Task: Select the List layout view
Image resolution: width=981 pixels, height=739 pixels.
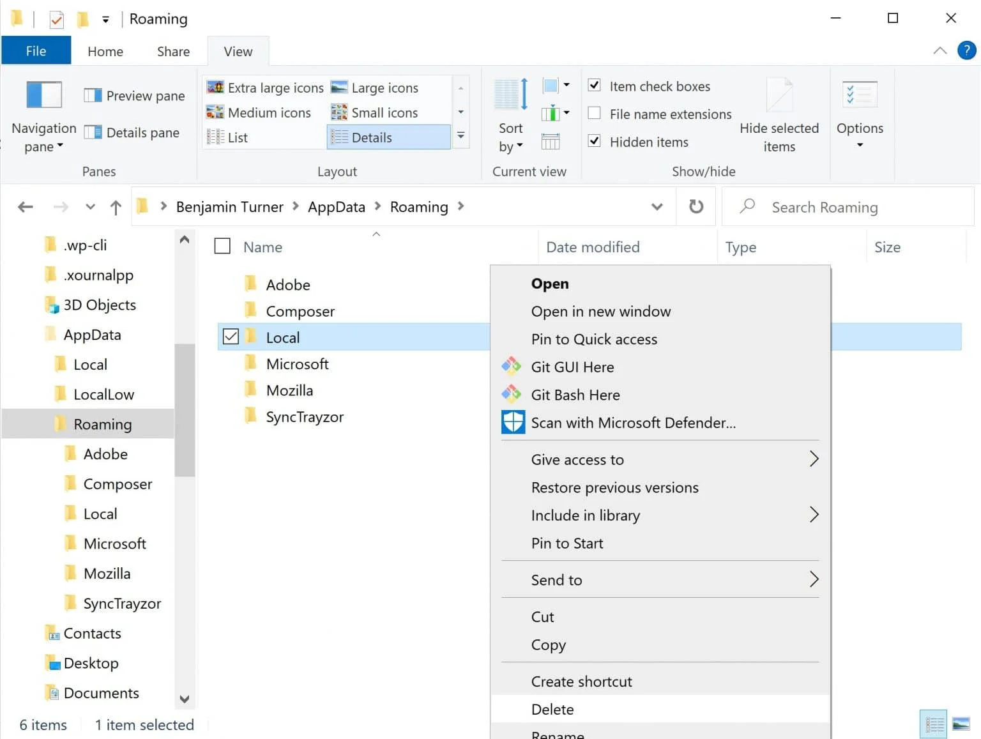Action: (x=236, y=137)
